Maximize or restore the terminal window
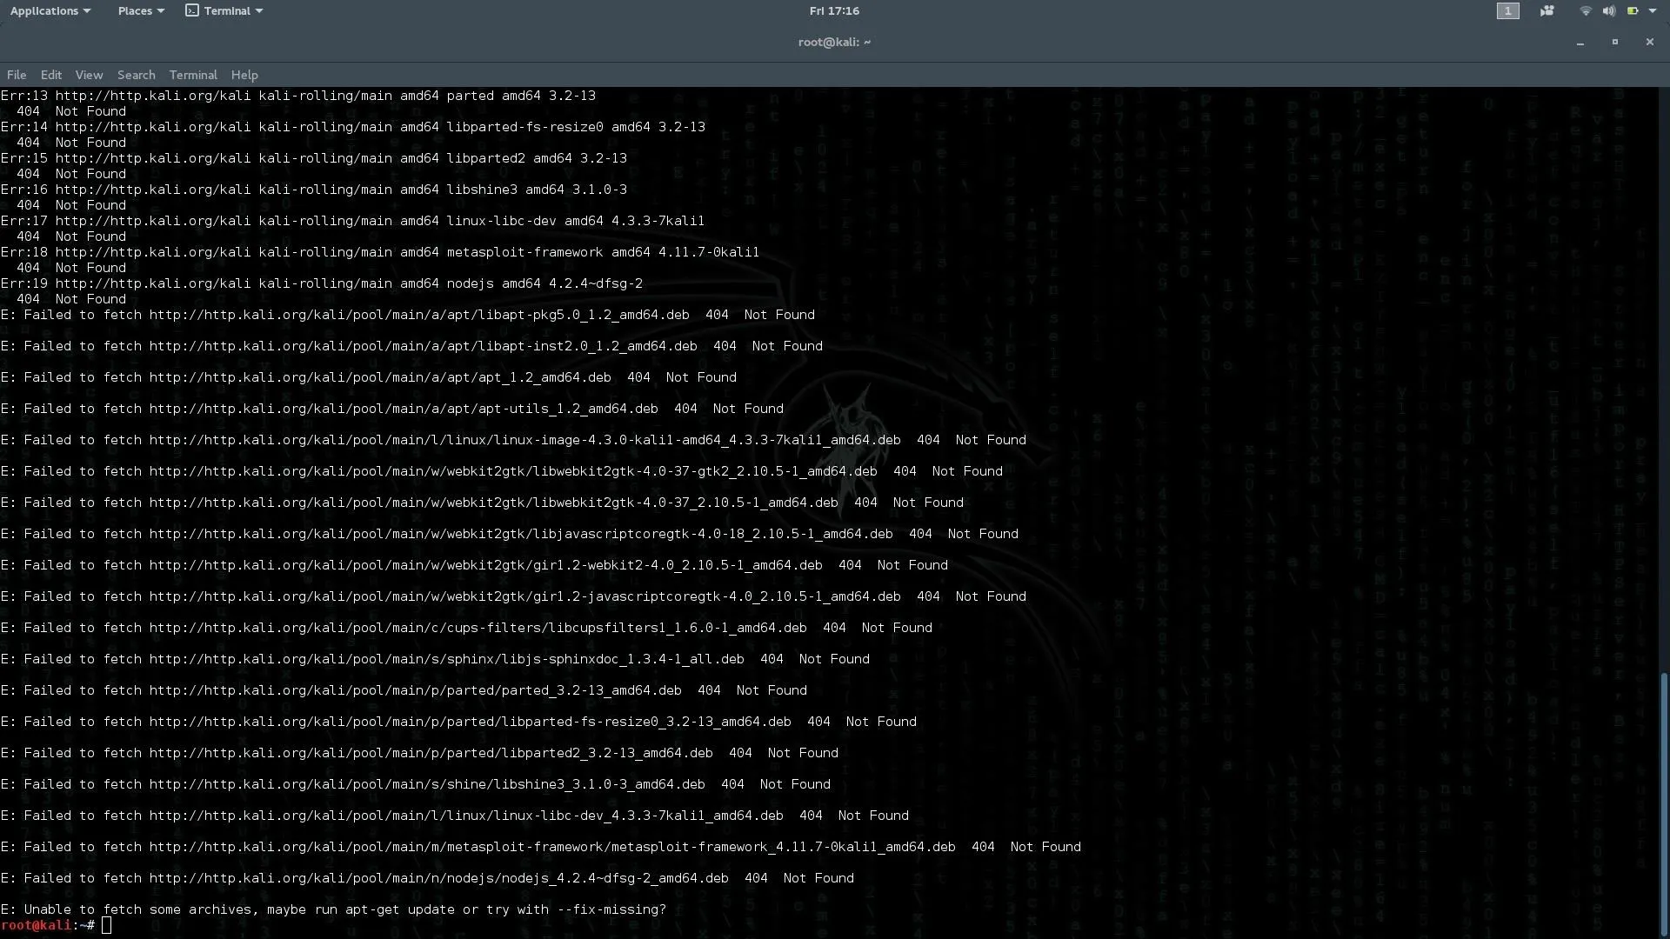The height and width of the screenshot is (939, 1670). 1614,42
